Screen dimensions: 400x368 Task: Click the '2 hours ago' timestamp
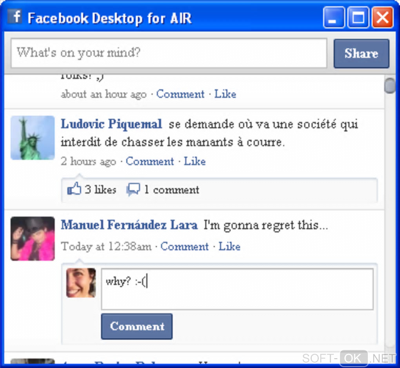coord(88,162)
